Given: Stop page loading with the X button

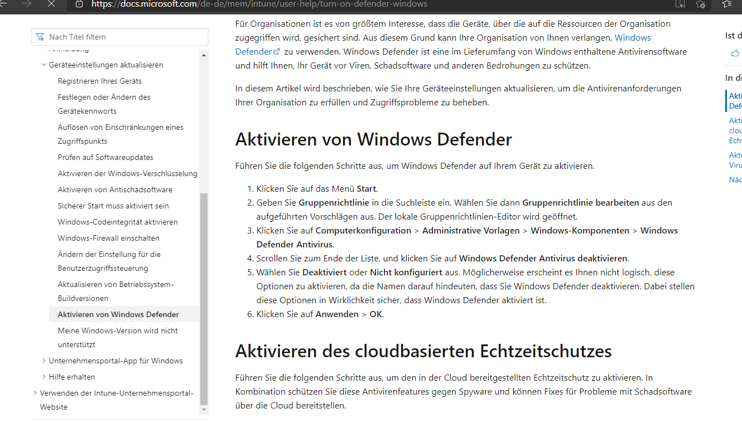Looking at the screenshot, I should (x=51, y=4).
